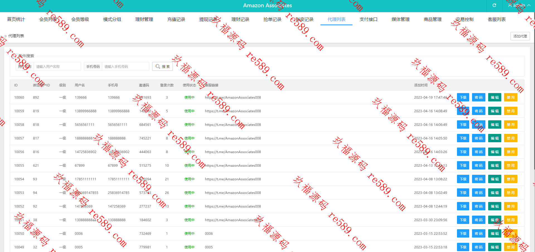Open the 商品管理 tab
The image size is (535, 252).
point(432,19)
